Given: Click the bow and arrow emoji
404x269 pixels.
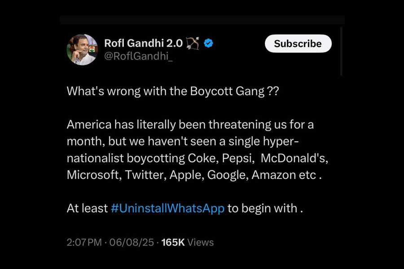Looking at the screenshot, I should click(x=193, y=43).
